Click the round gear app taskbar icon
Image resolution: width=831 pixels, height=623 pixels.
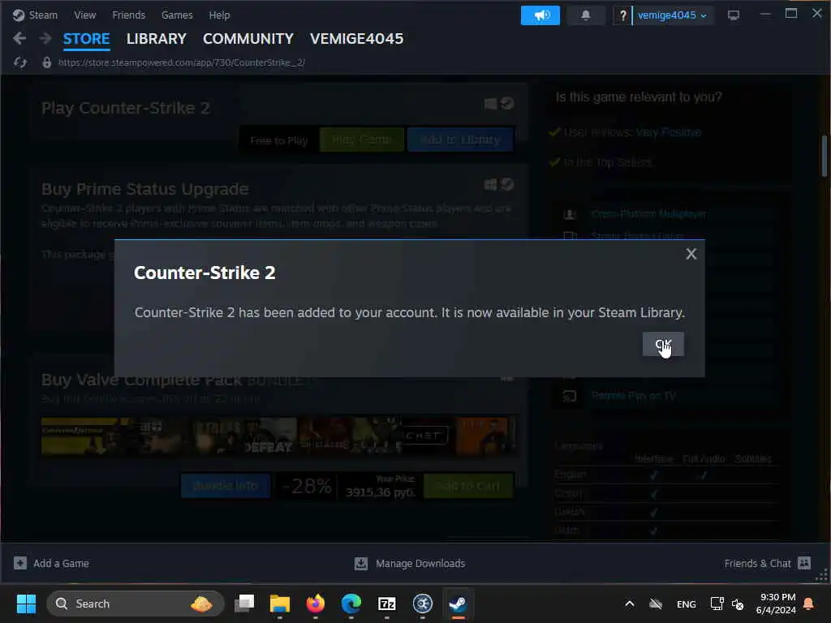(422, 604)
